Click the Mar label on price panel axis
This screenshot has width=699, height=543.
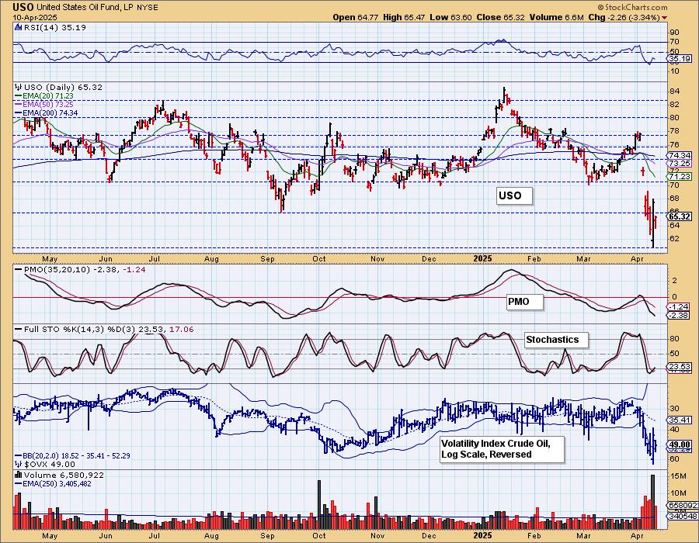pos(583,258)
